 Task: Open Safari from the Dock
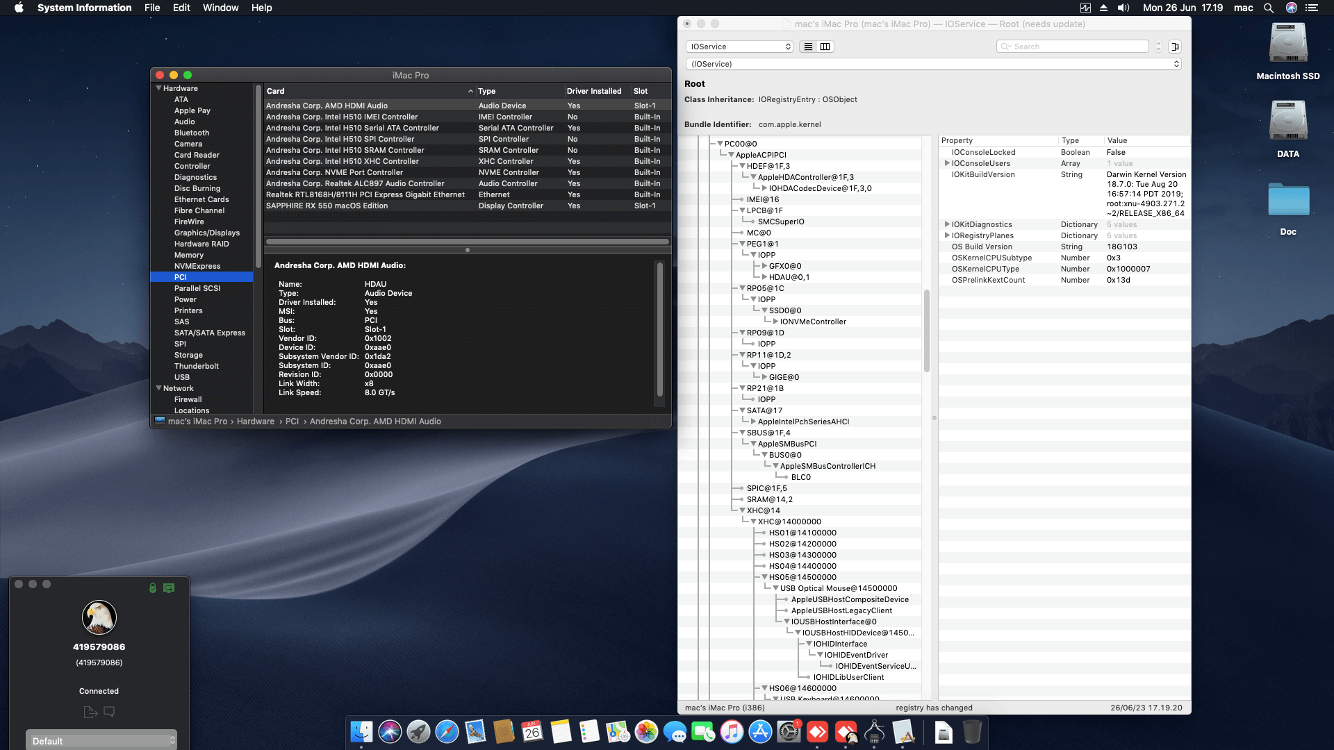pyautogui.click(x=447, y=731)
